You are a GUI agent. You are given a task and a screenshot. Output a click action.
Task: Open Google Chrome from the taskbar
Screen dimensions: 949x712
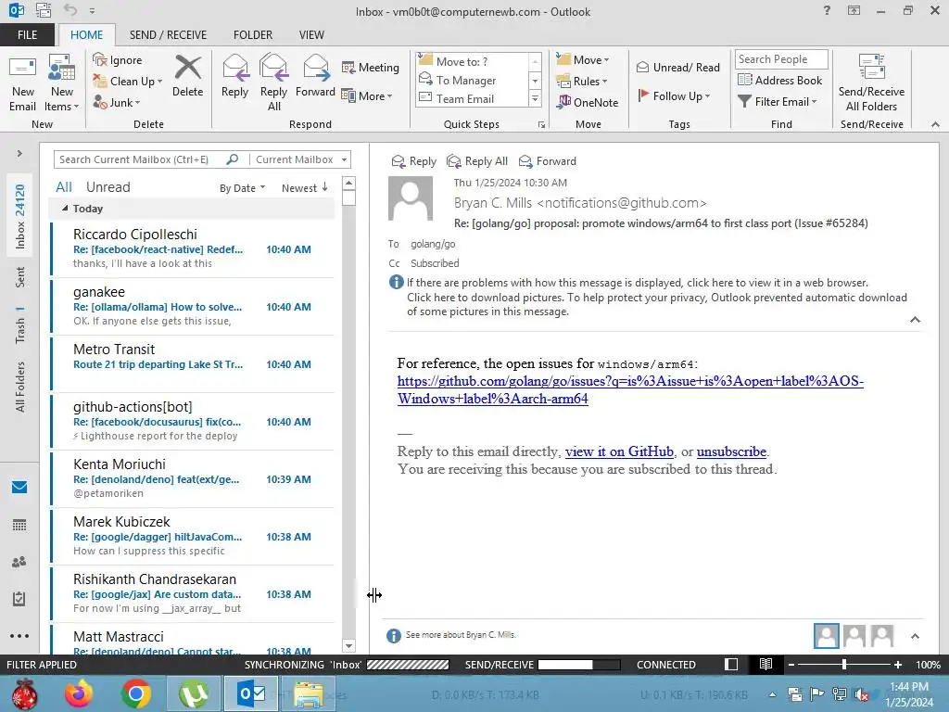coord(135,693)
